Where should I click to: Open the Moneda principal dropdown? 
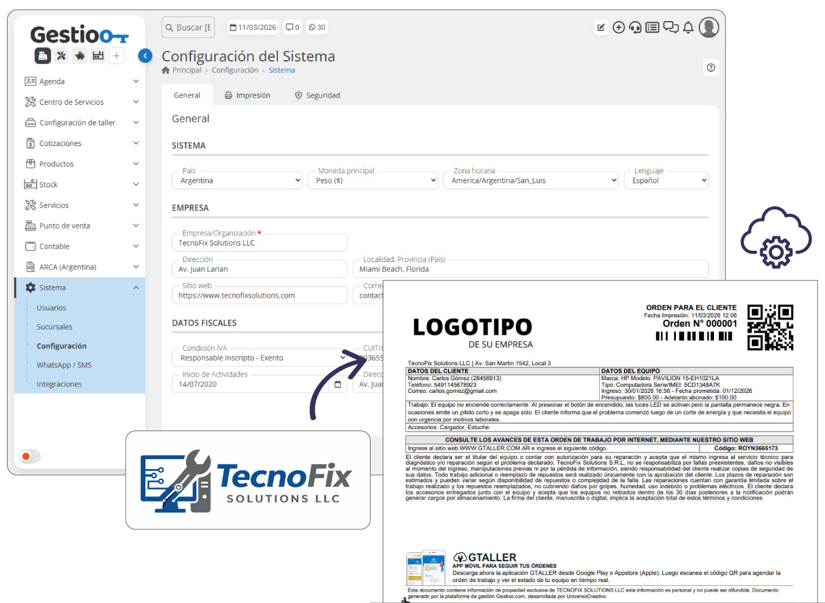pyautogui.click(x=373, y=180)
